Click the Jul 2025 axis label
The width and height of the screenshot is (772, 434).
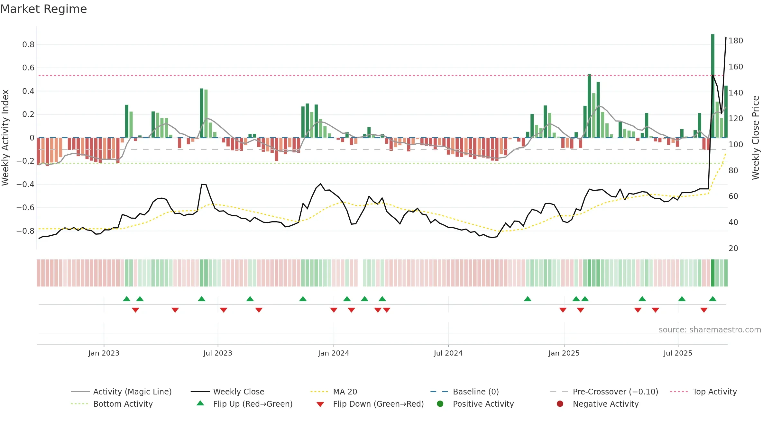678,353
